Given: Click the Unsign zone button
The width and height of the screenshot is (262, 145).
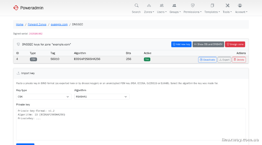Looking at the screenshot, I should coord(235,44).
